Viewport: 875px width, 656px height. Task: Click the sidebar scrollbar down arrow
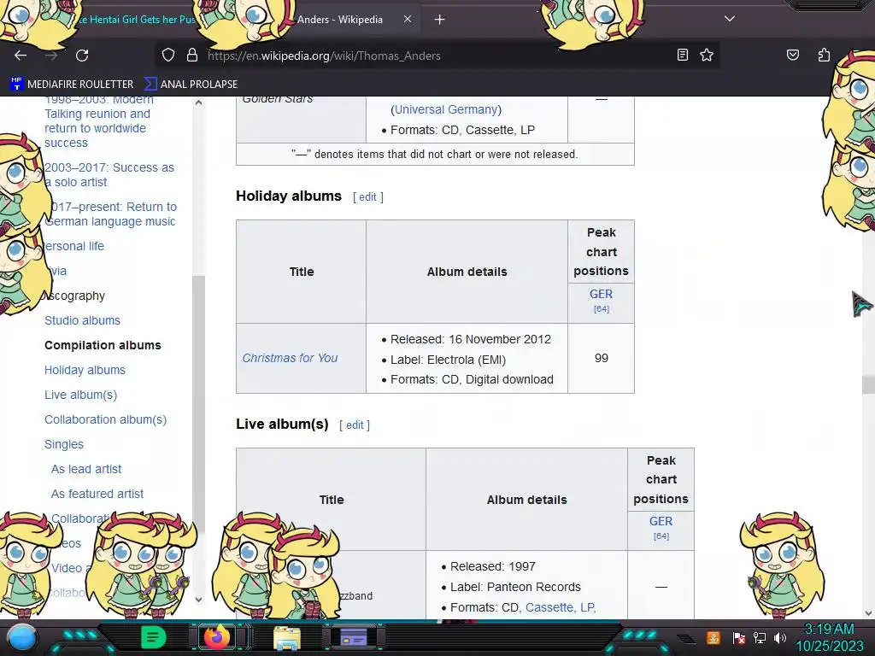pyautogui.click(x=198, y=600)
